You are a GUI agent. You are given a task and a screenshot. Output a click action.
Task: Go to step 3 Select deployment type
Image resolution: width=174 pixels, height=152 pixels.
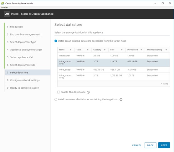(x=22, y=42)
